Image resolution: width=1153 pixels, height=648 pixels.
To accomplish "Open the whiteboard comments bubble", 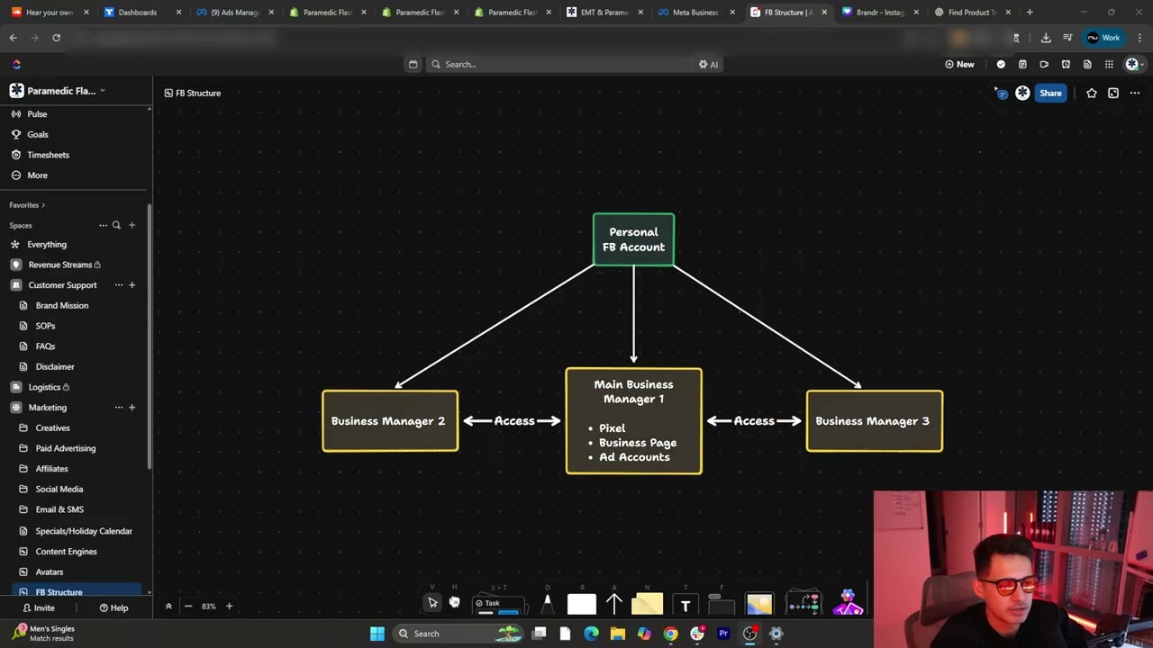I will point(1002,93).
